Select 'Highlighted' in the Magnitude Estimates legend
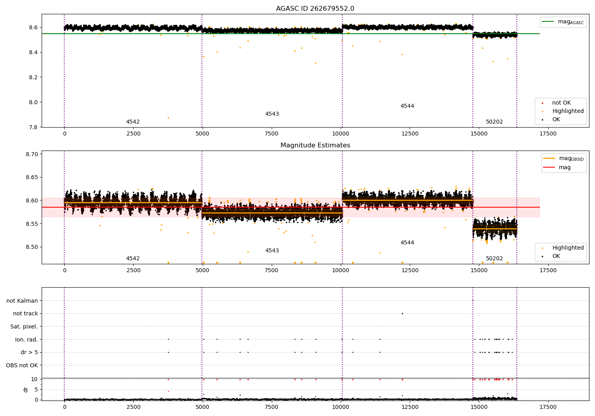The width and height of the screenshot is (595, 416). 568,248
